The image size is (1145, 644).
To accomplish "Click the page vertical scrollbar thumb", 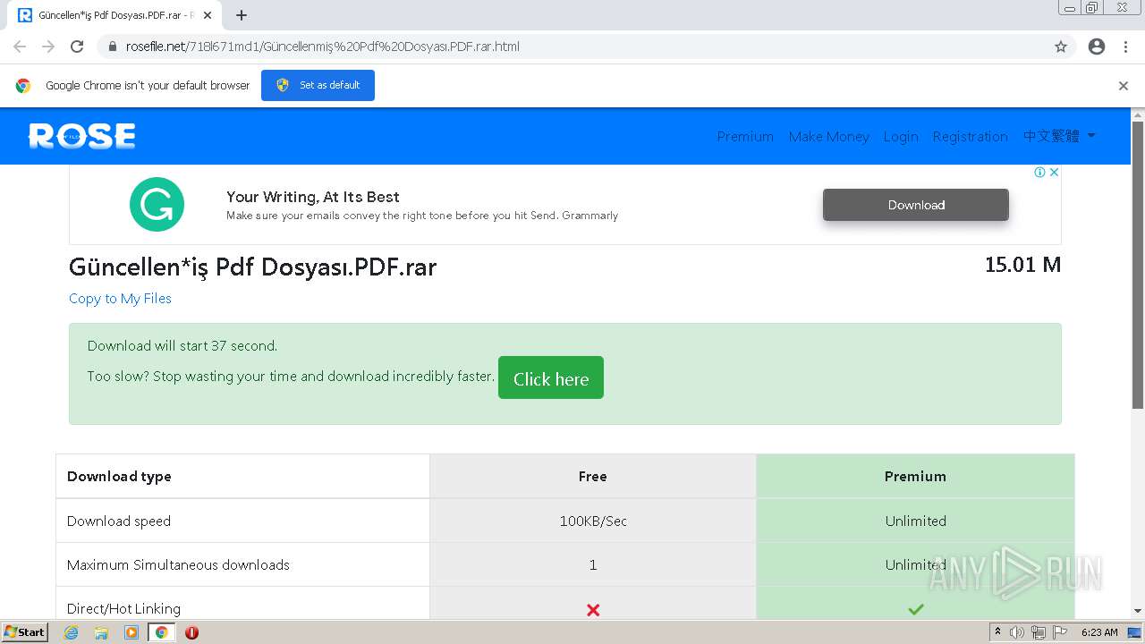I will click(1138, 265).
